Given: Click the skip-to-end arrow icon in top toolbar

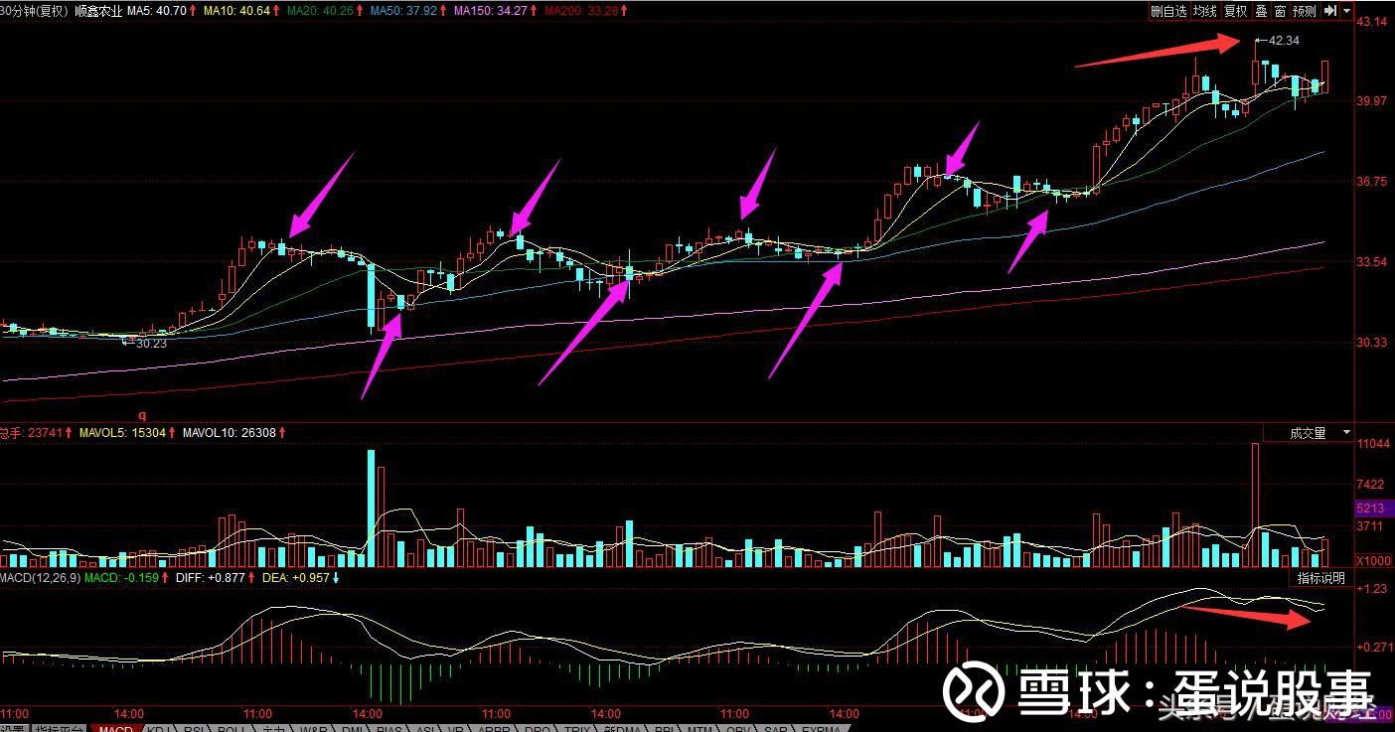Looking at the screenshot, I should (1328, 11).
